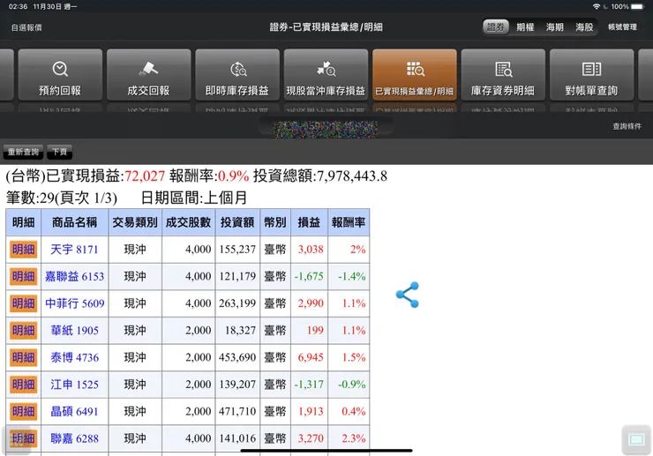Tap the status bar clock 02:36
The height and width of the screenshot is (456, 653).
pyautogui.click(x=18, y=7)
